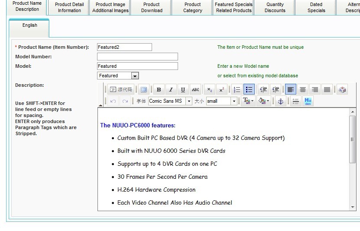Toggle the bulleted list button
The width and height of the screenshot is (360, 231).
point(249,90)
